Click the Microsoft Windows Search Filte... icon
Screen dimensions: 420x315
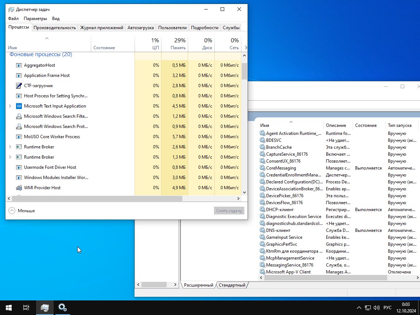pyautogui.click(x=19, y=116)
